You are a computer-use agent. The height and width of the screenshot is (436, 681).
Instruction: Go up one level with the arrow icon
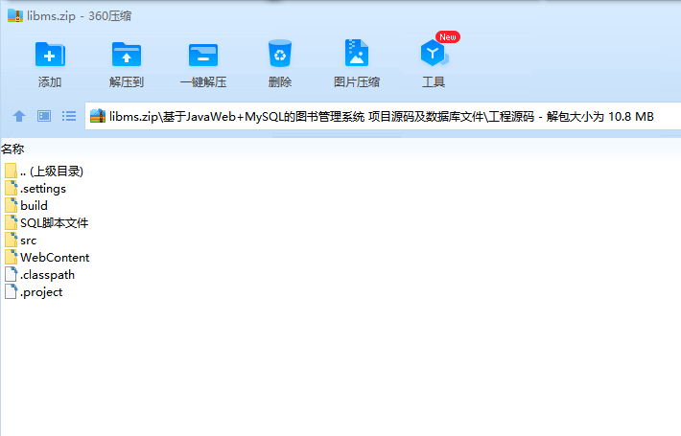[19, 116]
